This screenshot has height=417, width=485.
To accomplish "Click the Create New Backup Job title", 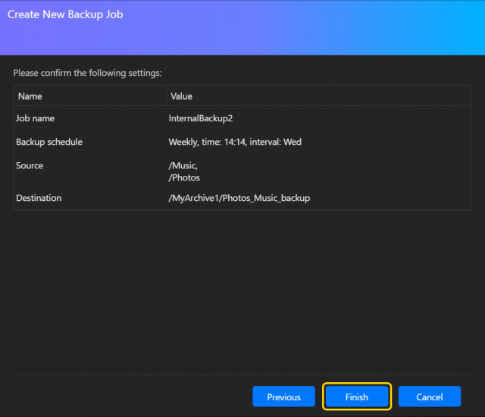I will 65,14.
